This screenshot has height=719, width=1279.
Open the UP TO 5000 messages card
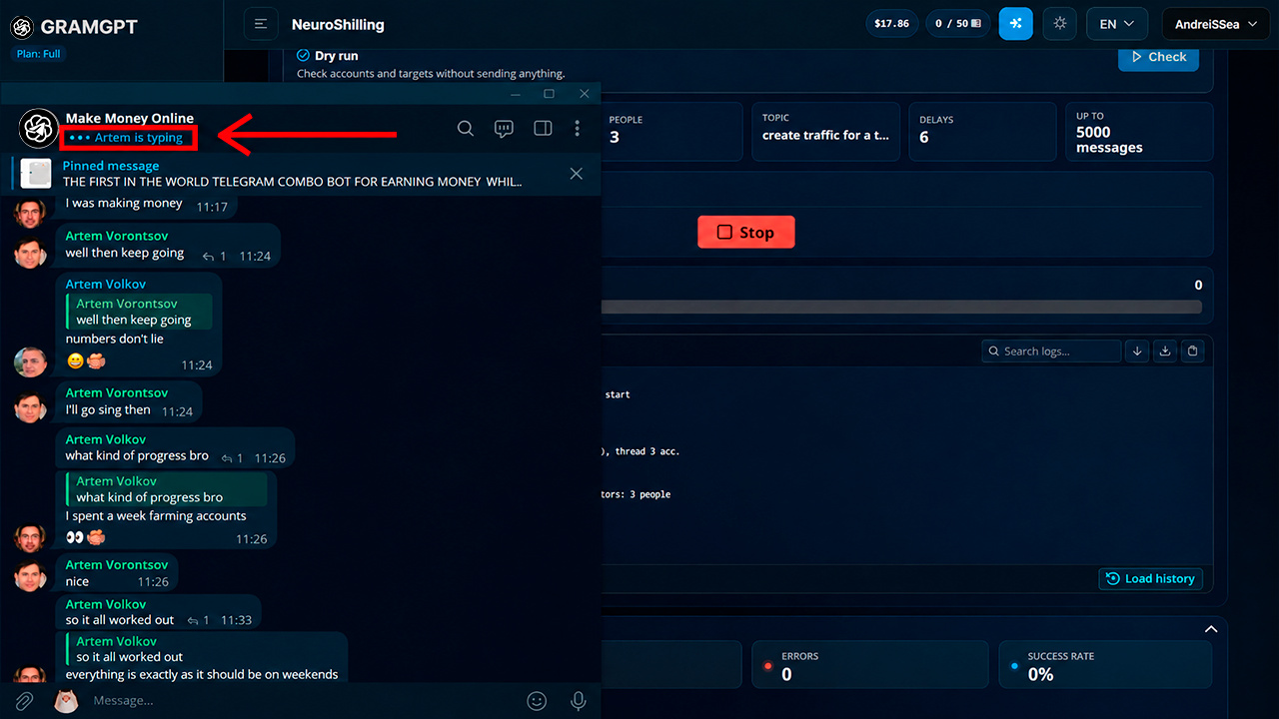click(x=1138, y=132)
